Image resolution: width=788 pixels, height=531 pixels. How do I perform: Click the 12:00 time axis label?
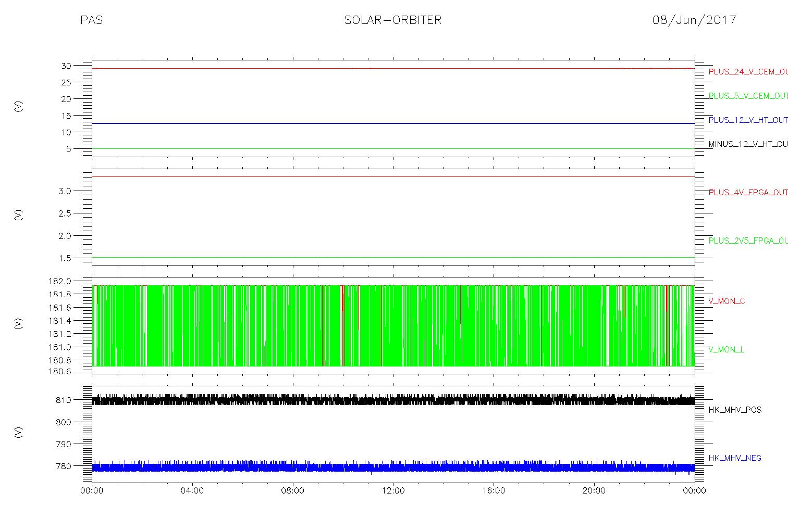393,490
